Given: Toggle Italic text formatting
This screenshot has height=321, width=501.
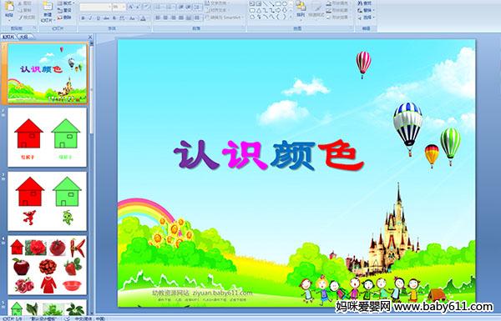Looking at the screenshot, I should [90, 18].
